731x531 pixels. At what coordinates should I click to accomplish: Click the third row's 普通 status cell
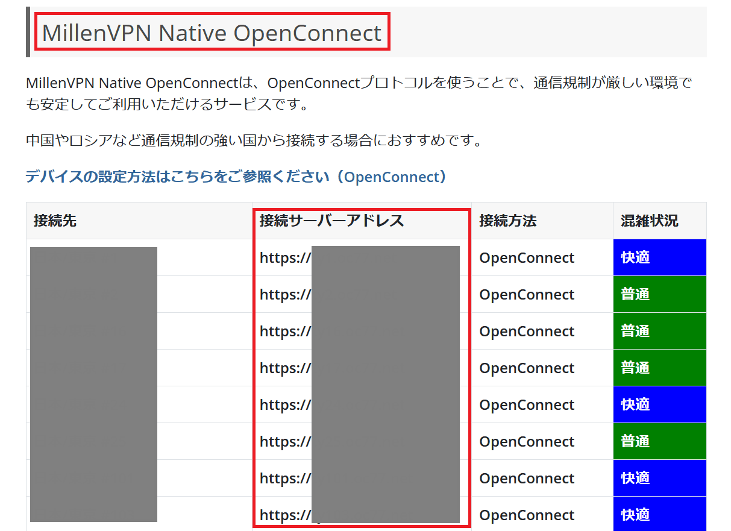pos(659,331)
